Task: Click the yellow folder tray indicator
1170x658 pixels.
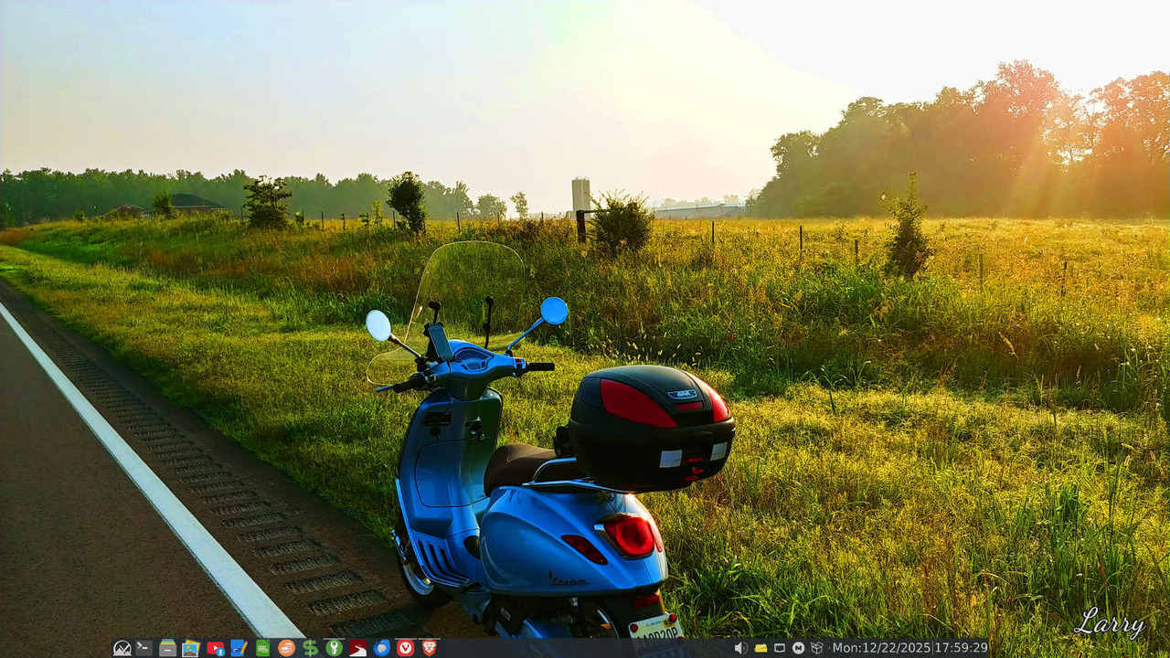Action: click(x=760, y=647)
